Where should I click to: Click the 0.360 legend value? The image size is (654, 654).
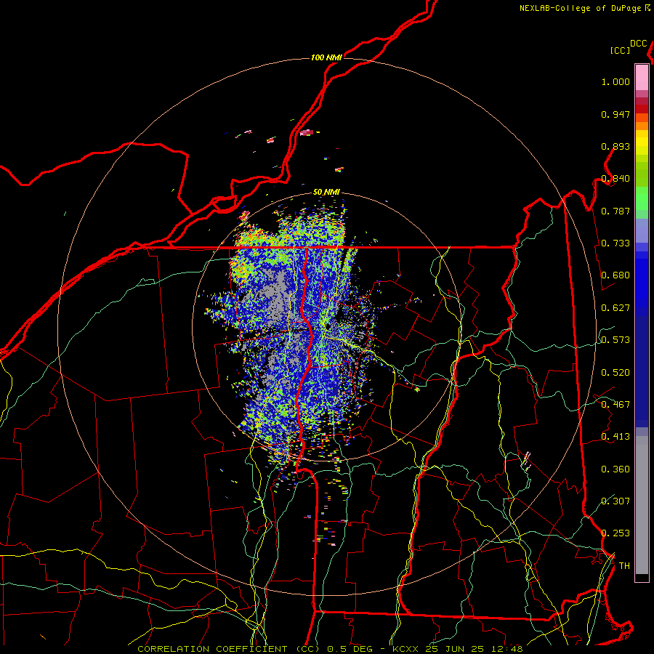click(615, 469)
